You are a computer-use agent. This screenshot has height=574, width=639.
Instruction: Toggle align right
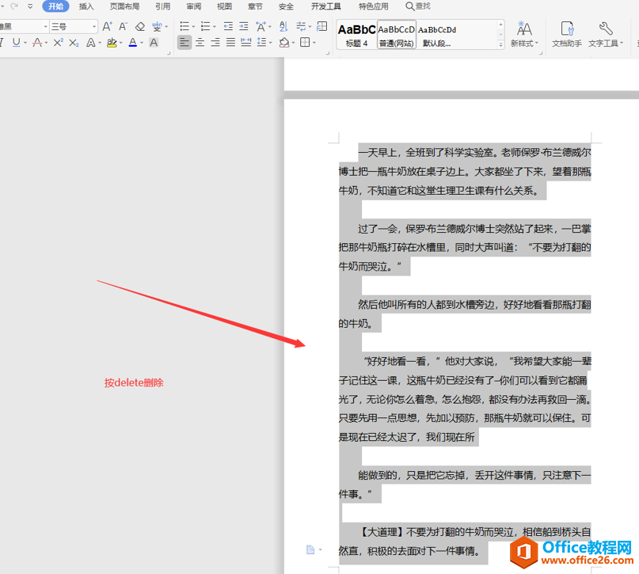coord(215,43)
